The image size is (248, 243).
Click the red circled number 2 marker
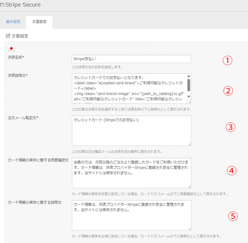pyautogui.click(x=228, y=91)
